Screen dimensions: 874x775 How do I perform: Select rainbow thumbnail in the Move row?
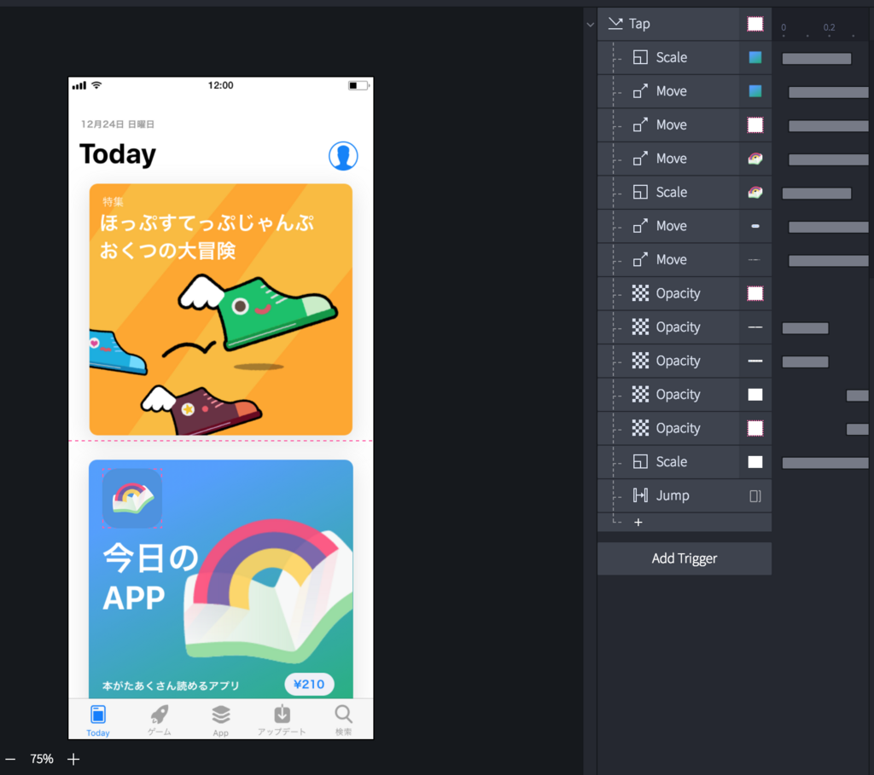pos(755,159)
